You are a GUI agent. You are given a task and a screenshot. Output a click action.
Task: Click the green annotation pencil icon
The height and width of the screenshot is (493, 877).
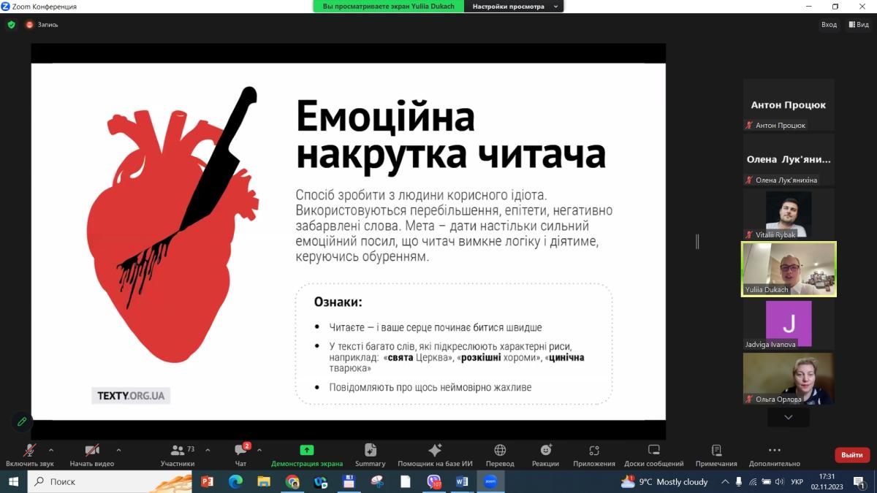[x=22, y=421]
